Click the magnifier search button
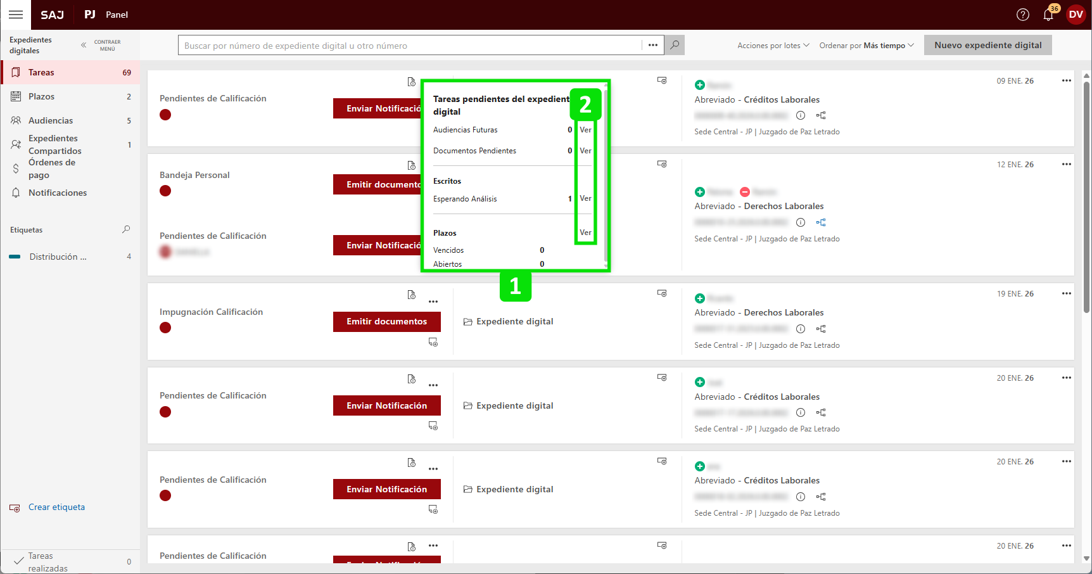 point(675,45)
